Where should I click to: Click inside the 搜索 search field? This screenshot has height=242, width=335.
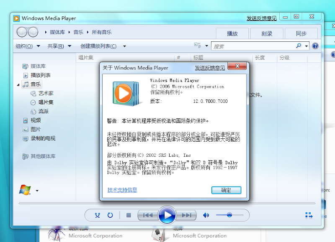[x=253, y=46]
